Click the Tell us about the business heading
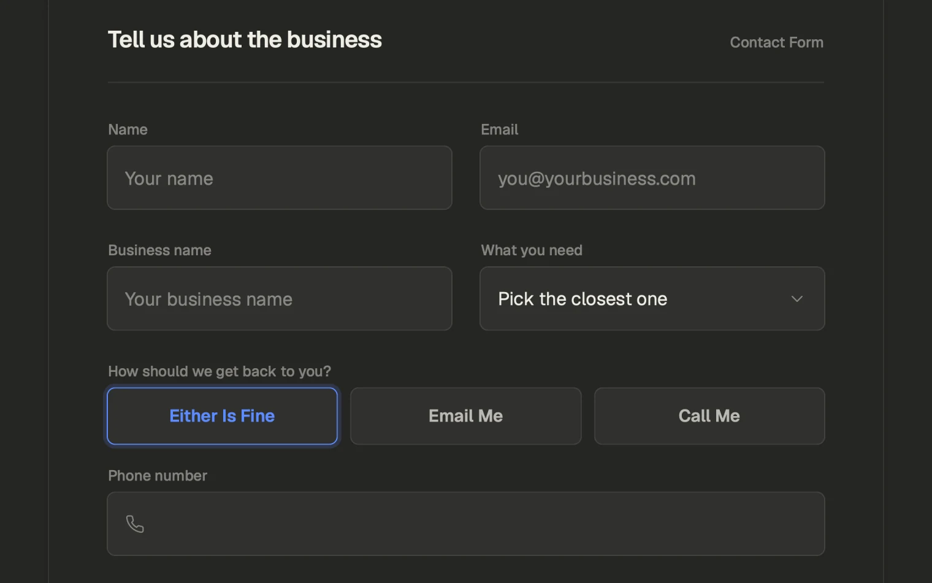The image size is (932, 583). pyautogui.click(x=245, y=40)
